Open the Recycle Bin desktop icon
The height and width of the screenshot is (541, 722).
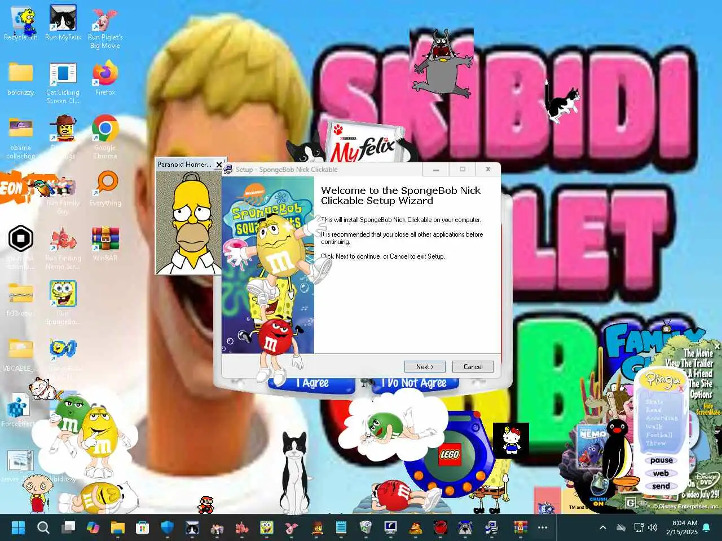pyautogui.click(x=21, y=24)
